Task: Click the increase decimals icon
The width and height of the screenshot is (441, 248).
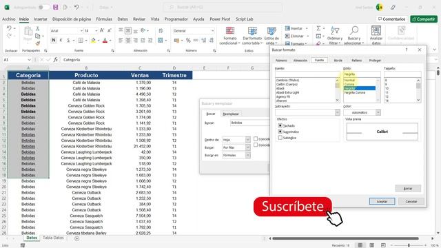Action: [x=204, y=41]
